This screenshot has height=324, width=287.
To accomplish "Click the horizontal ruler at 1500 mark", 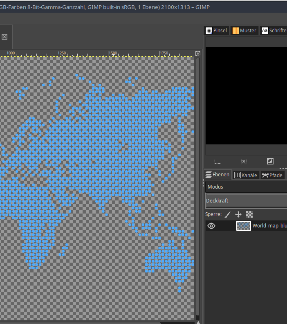I will [x=113, y=53].
